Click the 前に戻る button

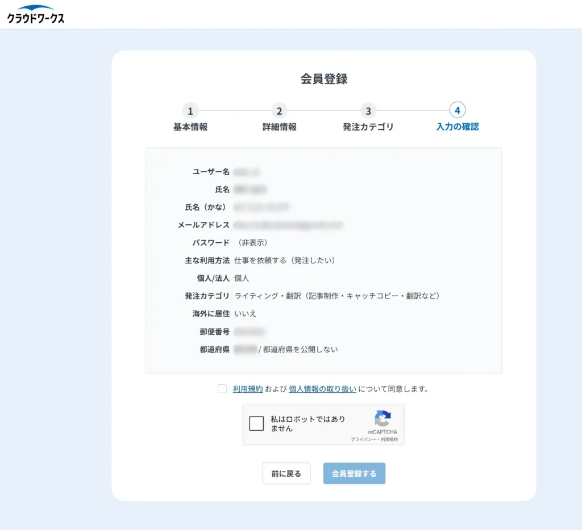coord(286,473)
